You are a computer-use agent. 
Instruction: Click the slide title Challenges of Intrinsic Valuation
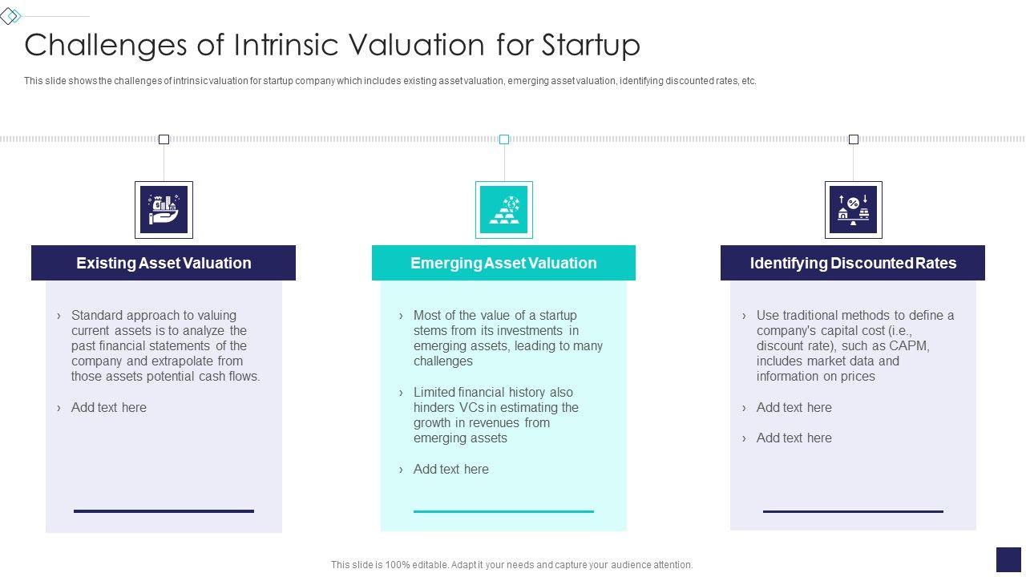coord(332,45)
